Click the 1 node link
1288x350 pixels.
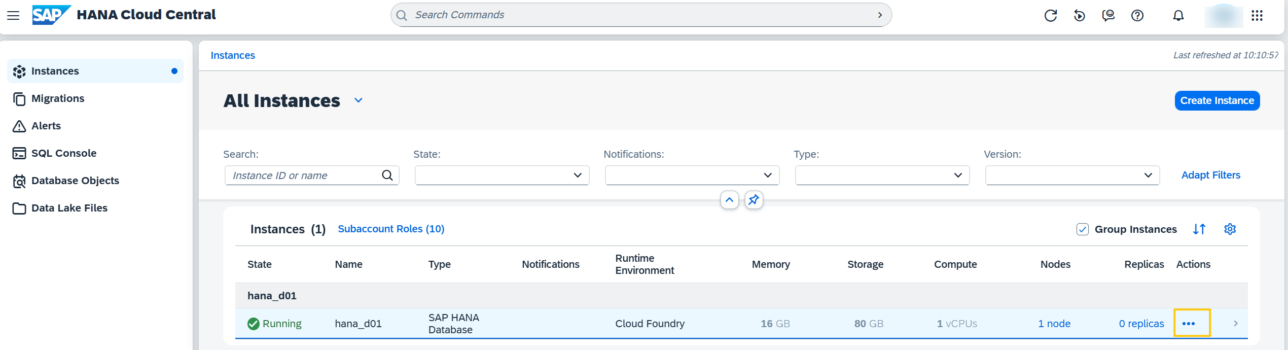point(1054,324)
